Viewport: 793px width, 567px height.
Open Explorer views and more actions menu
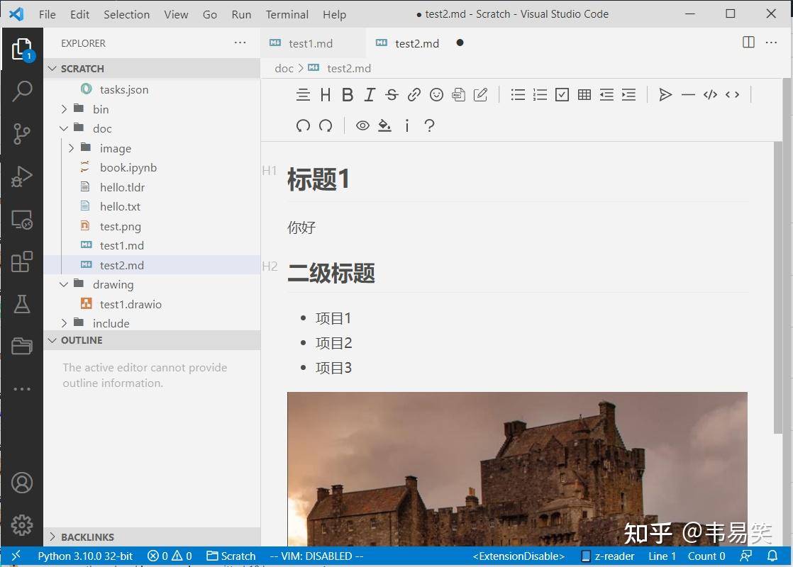tap(240, 43)
